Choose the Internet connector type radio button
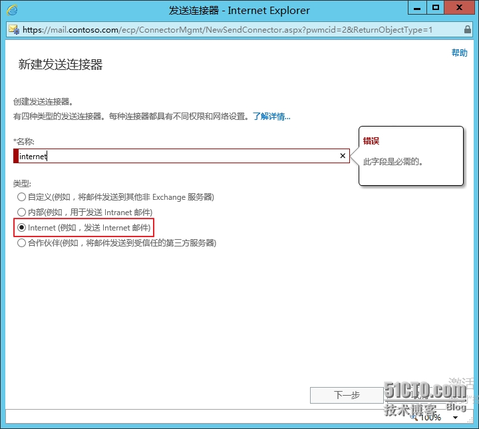Image resolution: width=479 pixels, height=429 pixels. click(x=22, y=228)
